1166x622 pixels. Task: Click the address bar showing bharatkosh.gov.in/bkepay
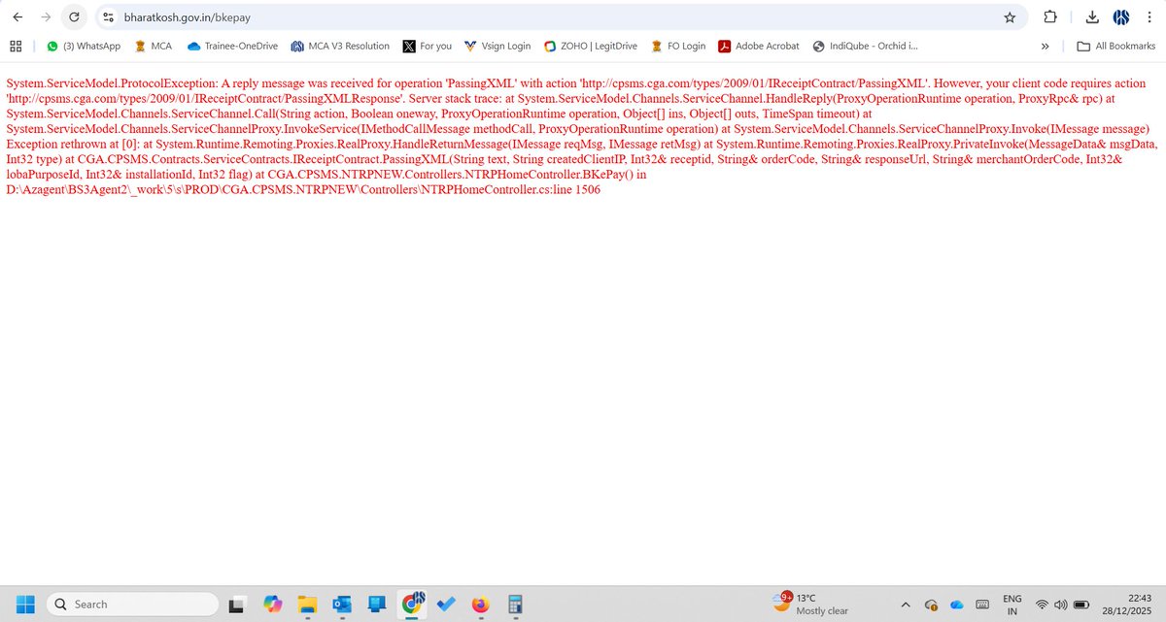[x=562, y=17]
